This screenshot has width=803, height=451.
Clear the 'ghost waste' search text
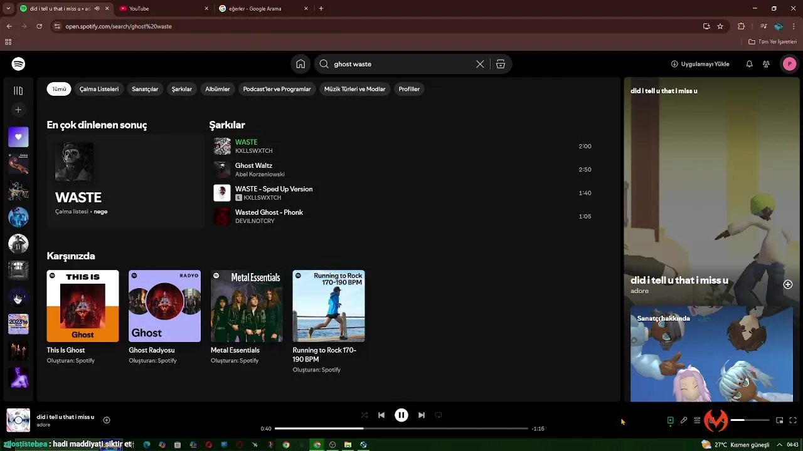(480, 64)
